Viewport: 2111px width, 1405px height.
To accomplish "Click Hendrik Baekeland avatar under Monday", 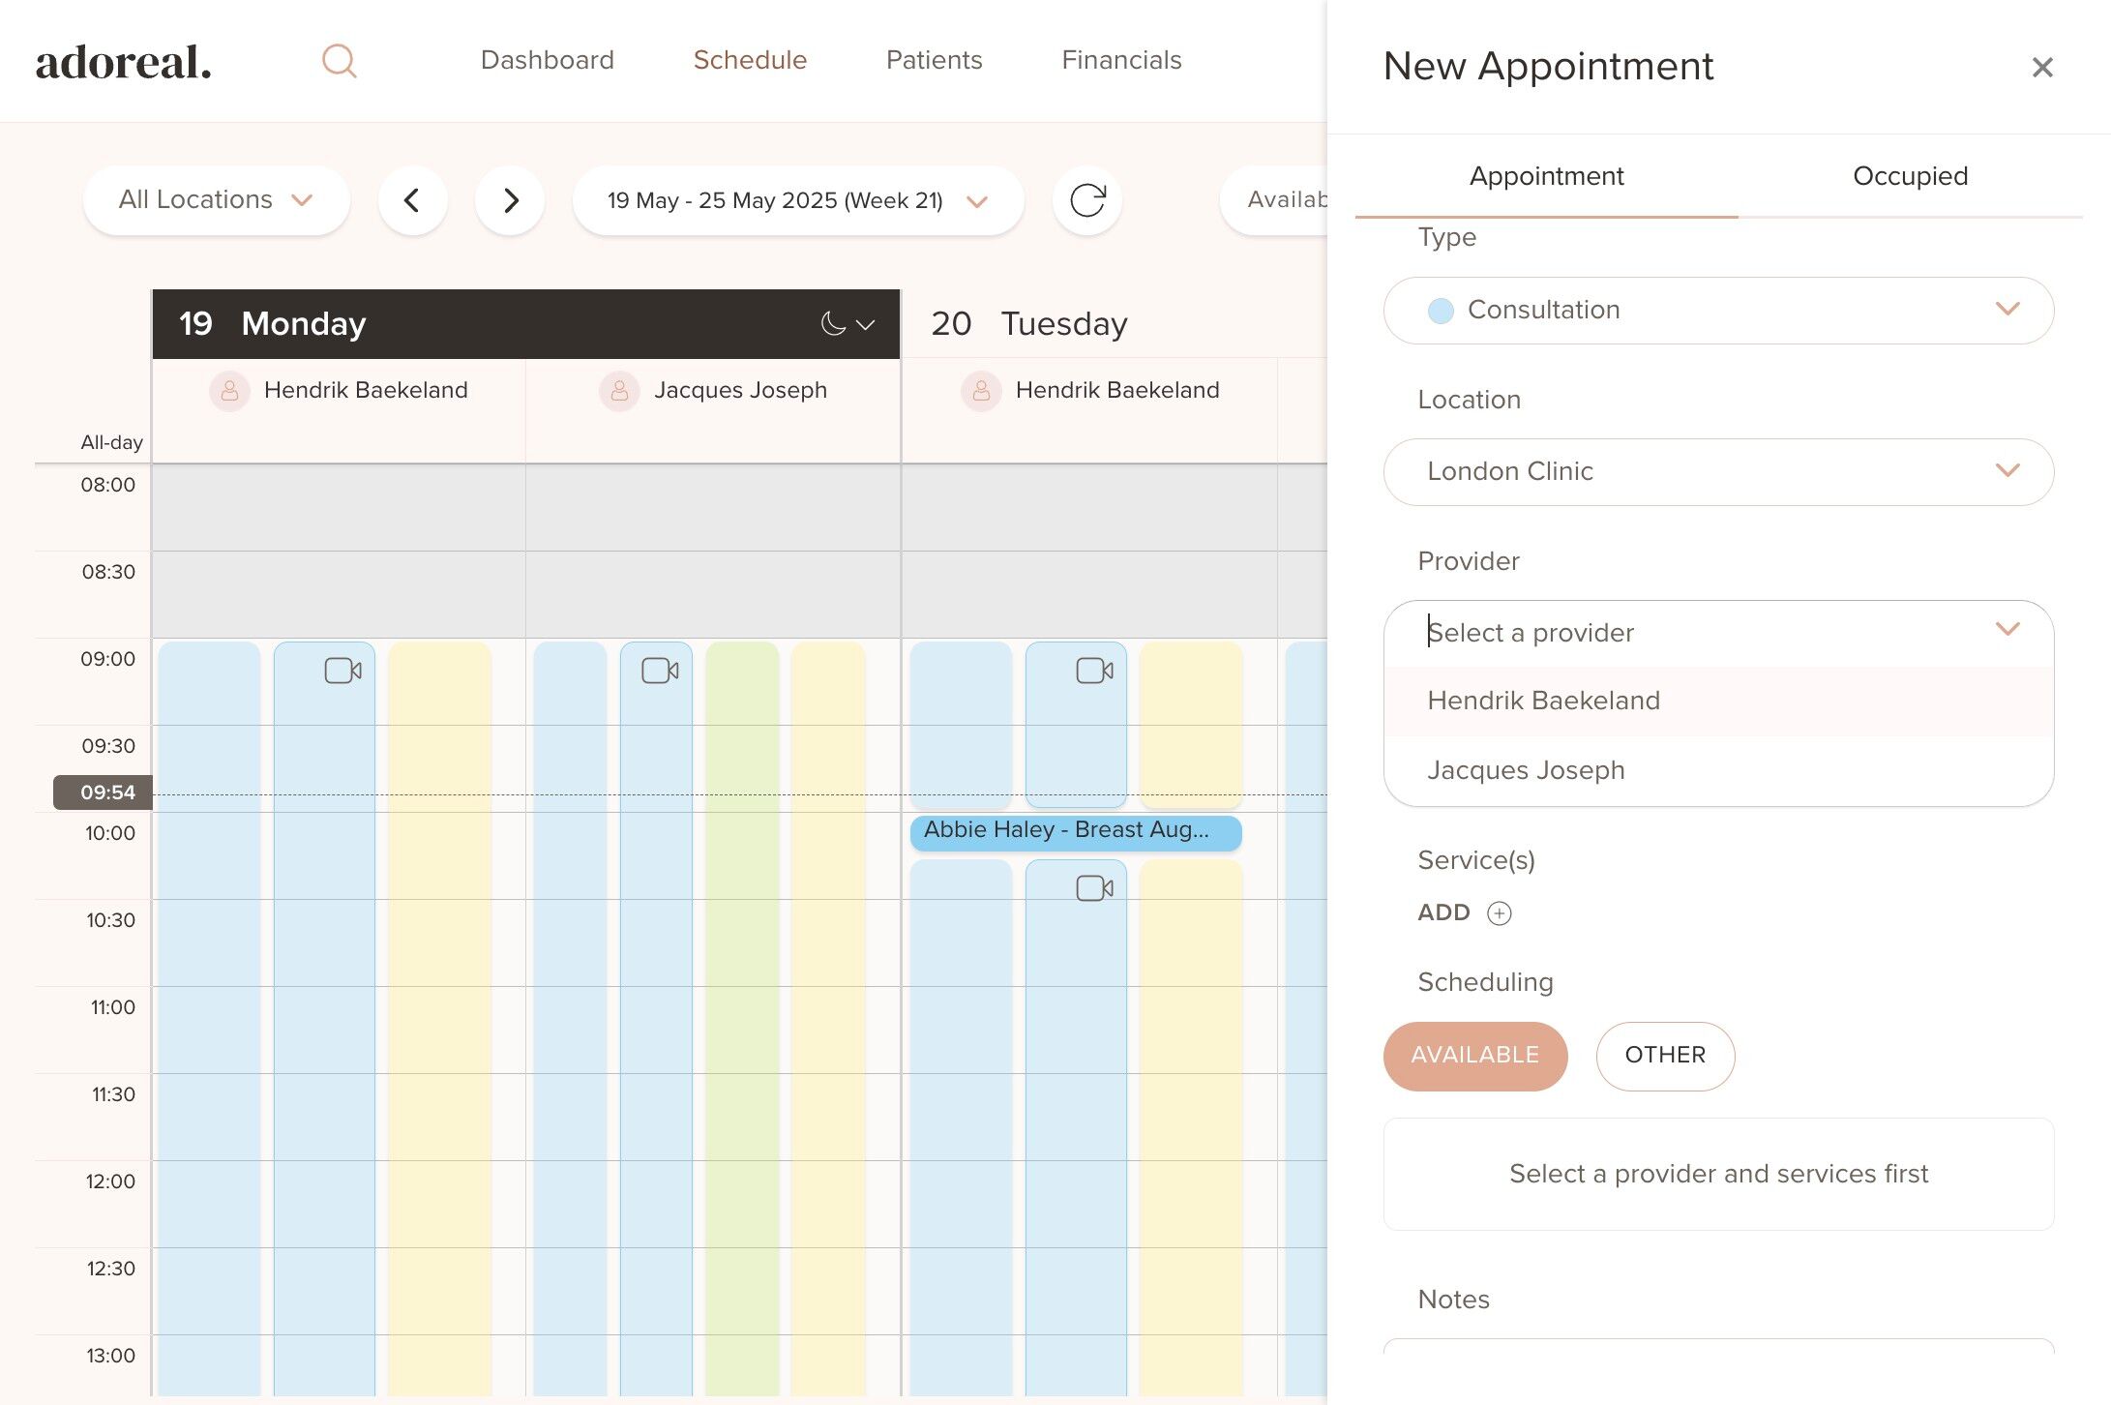I will 229,391.
